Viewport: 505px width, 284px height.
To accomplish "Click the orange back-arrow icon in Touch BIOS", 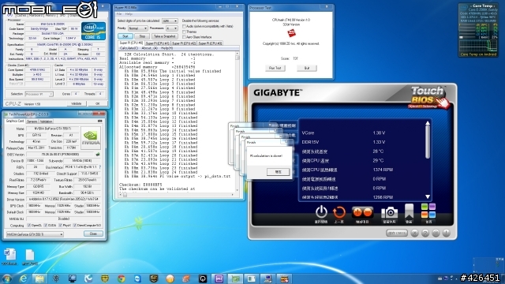I will coord(339,212).
